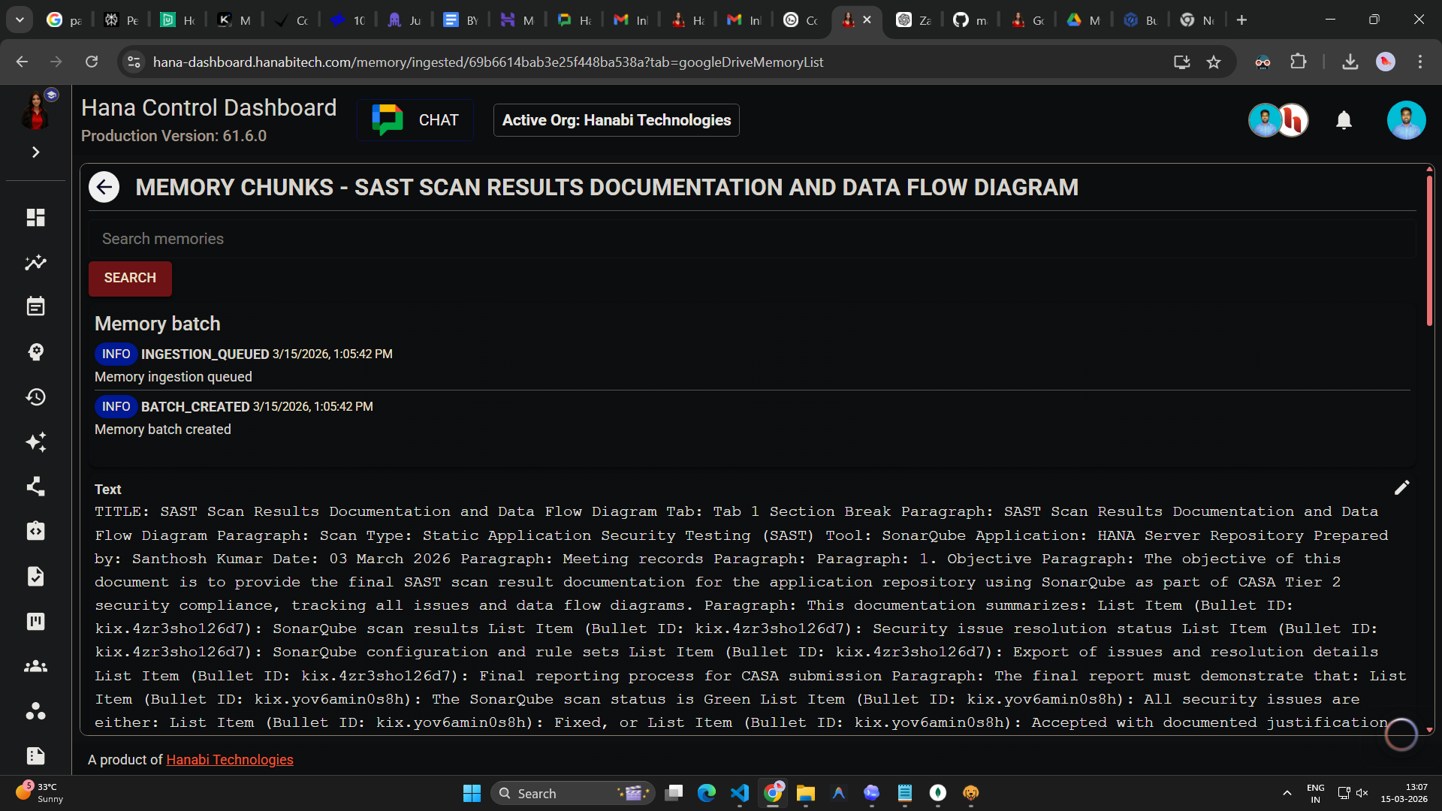This screenshot has height=811, width=1442.
Task: Open the browser profile bird avatar menu
Action: [1386, 62]
